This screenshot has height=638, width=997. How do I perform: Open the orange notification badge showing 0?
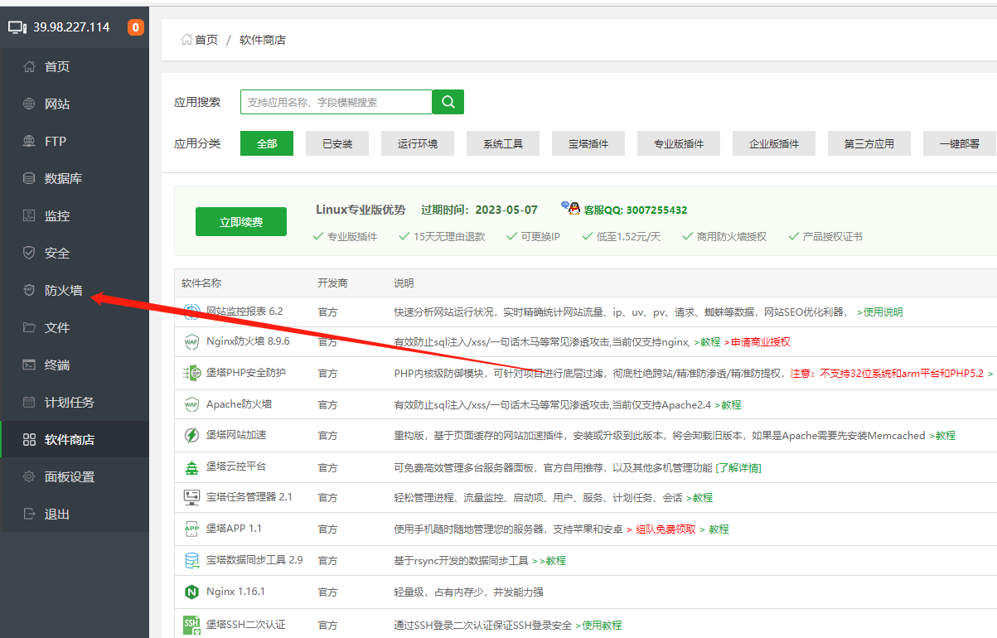pyautogui.click(x=135, y=27)
